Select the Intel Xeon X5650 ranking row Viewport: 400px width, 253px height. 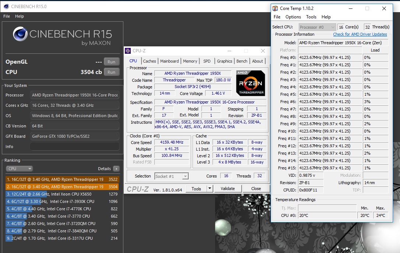62,194
